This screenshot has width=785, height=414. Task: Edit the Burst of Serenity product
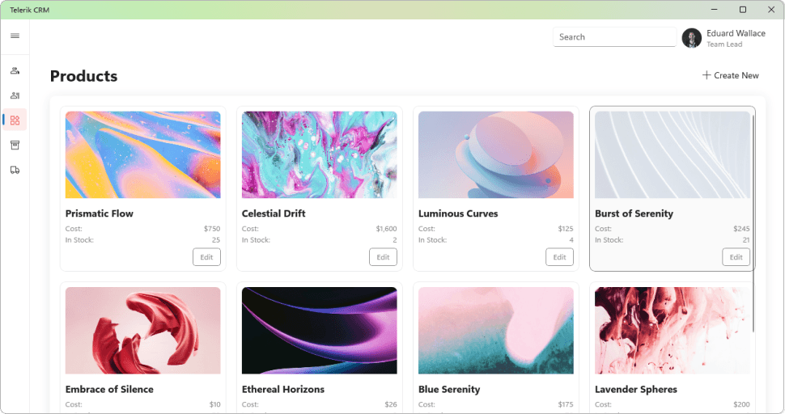pos(736,257)
